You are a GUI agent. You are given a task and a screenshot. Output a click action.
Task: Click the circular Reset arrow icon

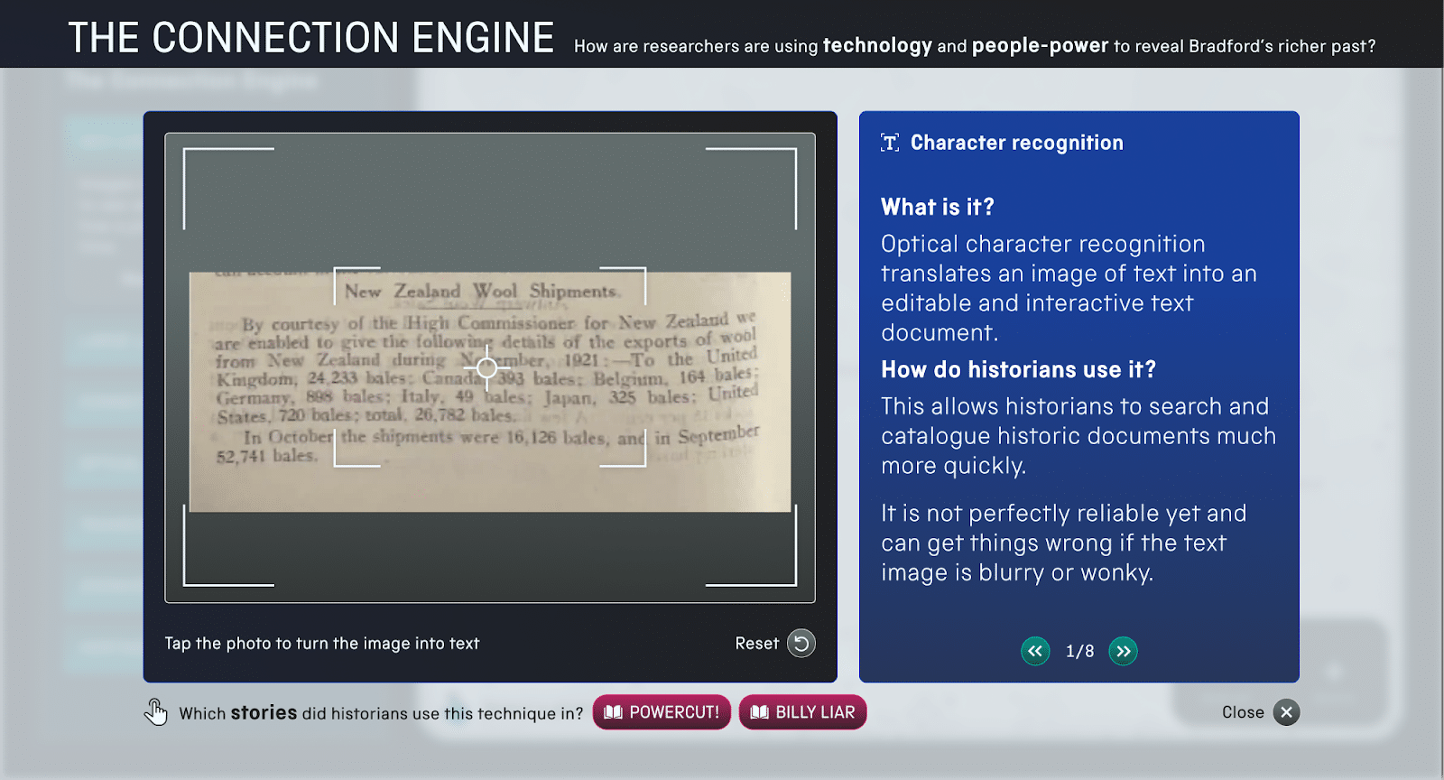801,643
